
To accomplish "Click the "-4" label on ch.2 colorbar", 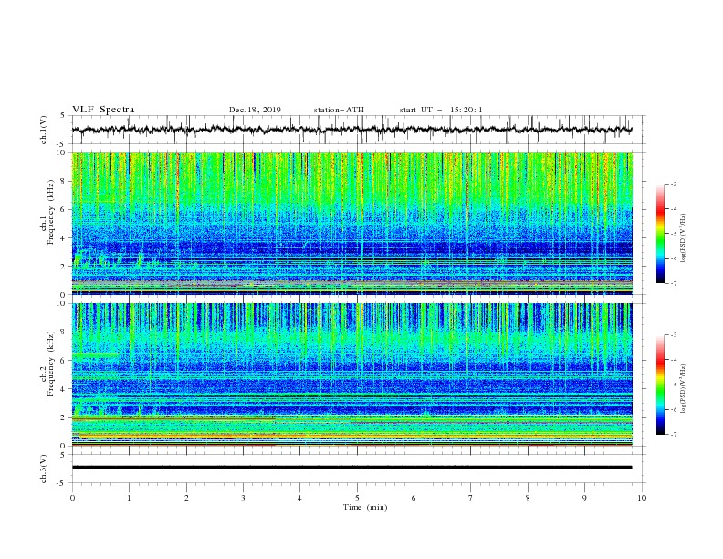I will click(x=673, y=360).
